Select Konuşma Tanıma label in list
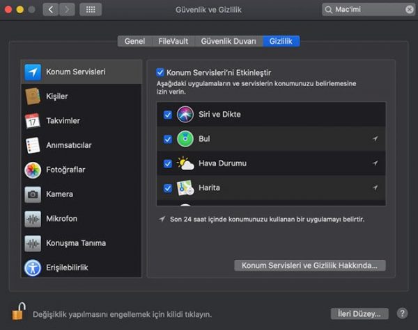Image resolution: width=418 pixels, height=330 pixels. [76, 243]
